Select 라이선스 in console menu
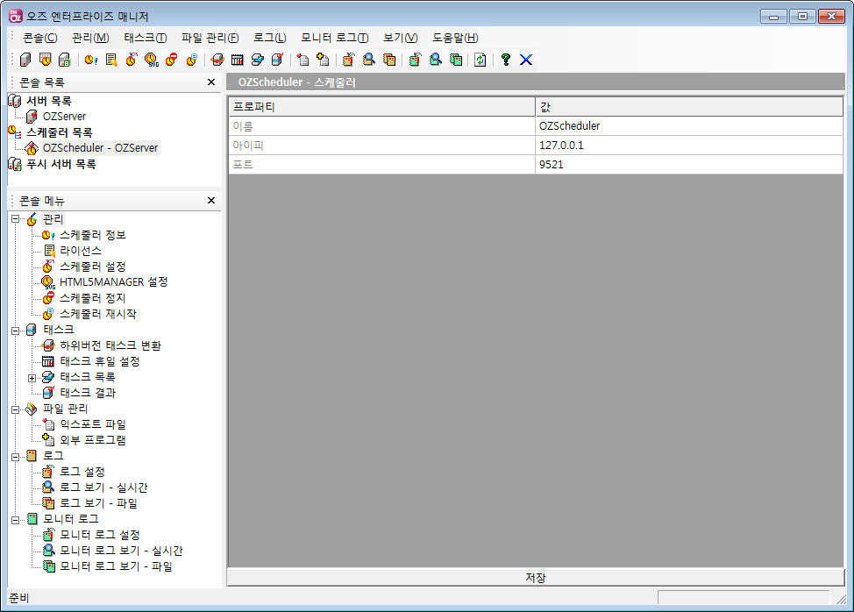This screenshot has height=612, width=854. click(81, 251)
